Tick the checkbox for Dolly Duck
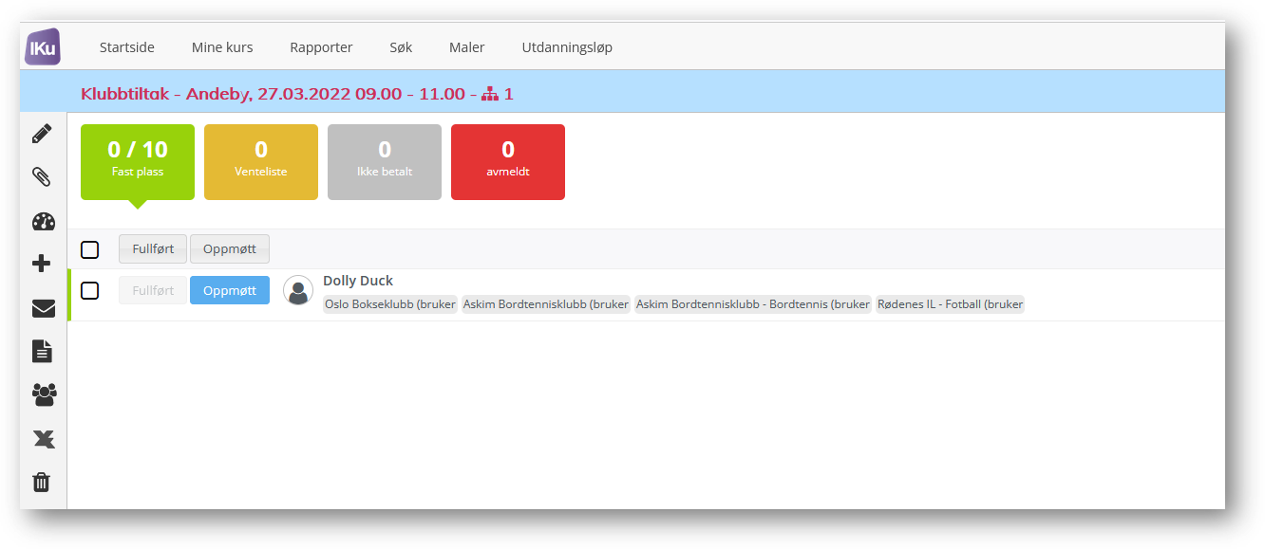The height and width of the screenshot is (549, 1265). click(x=89, y=290)
